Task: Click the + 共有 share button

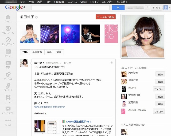Action: [x=157, y=8]
